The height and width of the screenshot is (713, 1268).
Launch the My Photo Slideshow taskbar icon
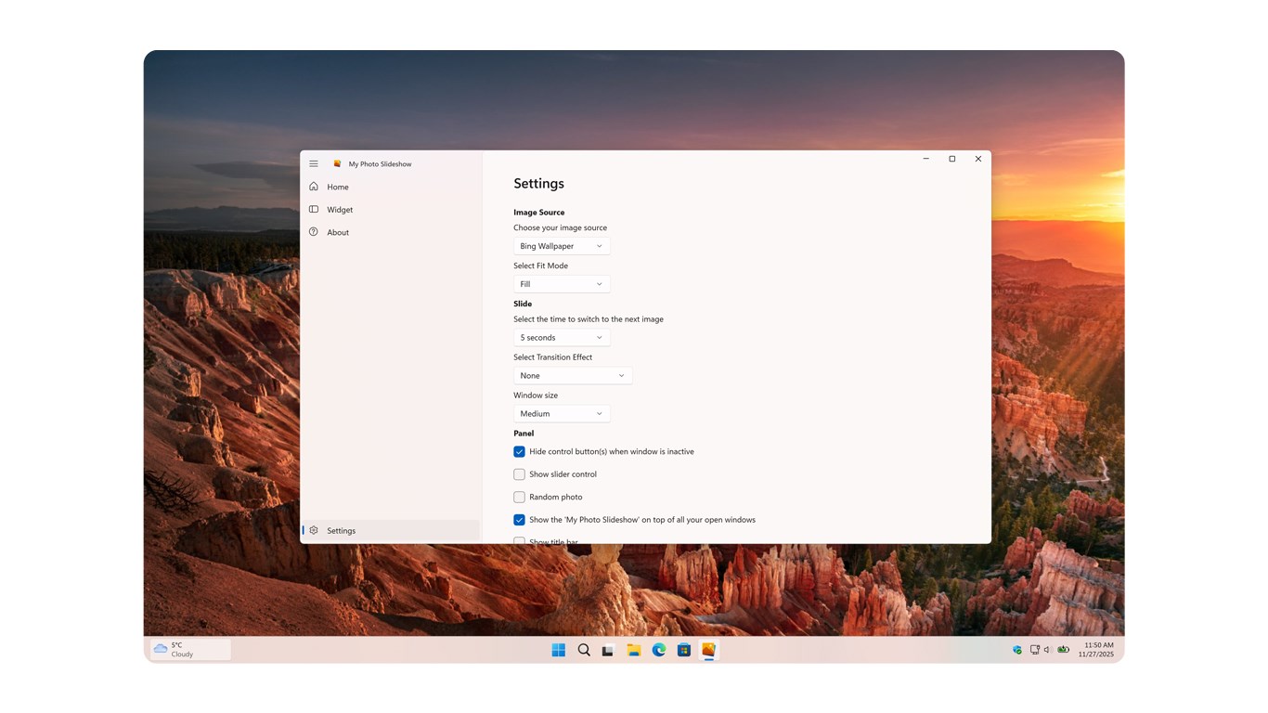(x=708, y=650)
